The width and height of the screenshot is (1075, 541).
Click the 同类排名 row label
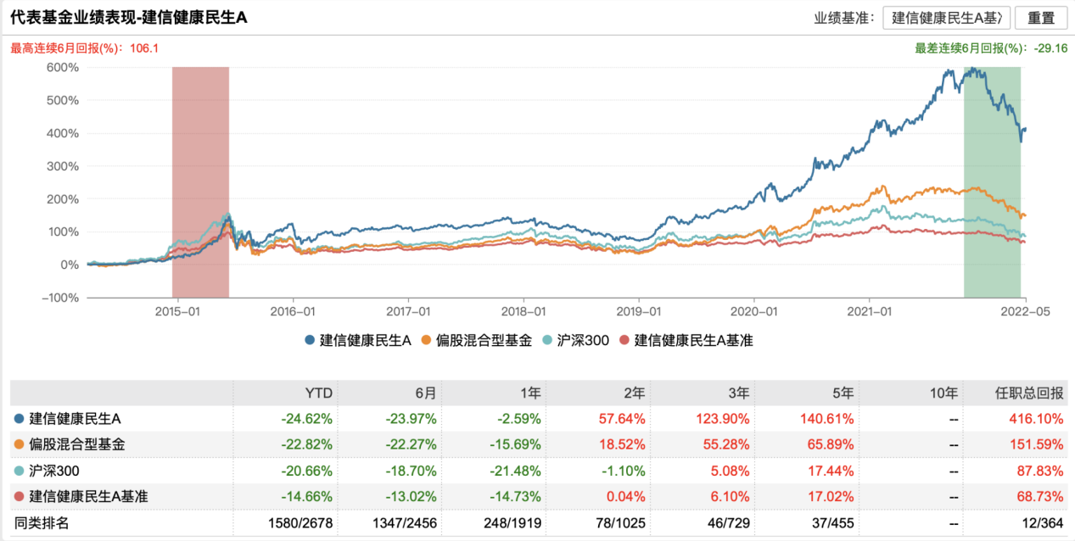click(42, 523)
